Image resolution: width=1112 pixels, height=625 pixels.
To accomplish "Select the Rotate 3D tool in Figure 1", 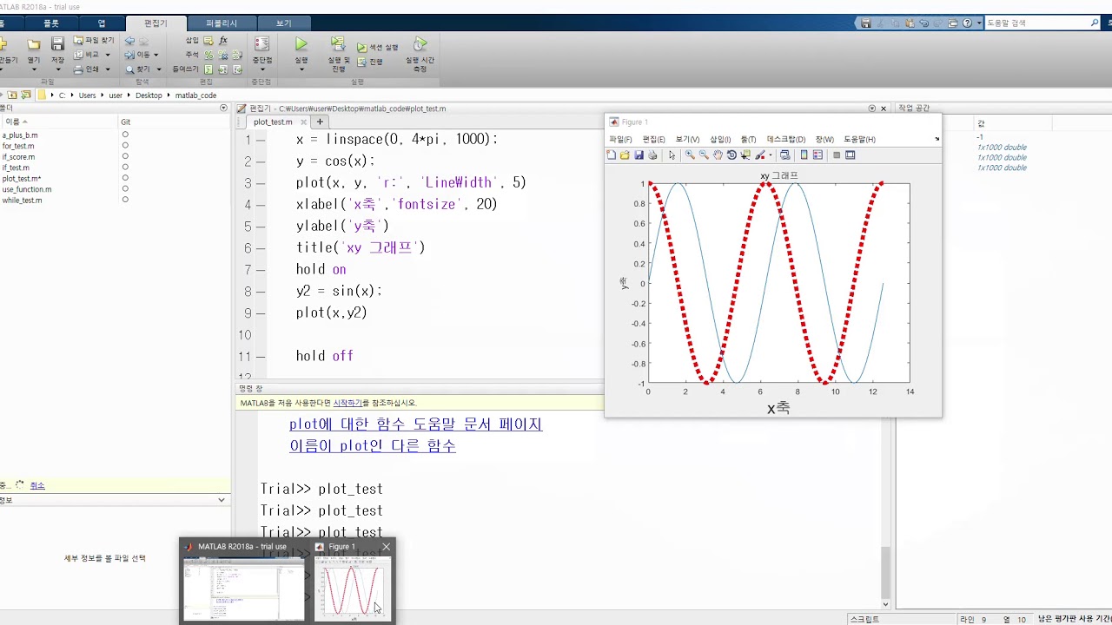I will (x=731, y=155).
